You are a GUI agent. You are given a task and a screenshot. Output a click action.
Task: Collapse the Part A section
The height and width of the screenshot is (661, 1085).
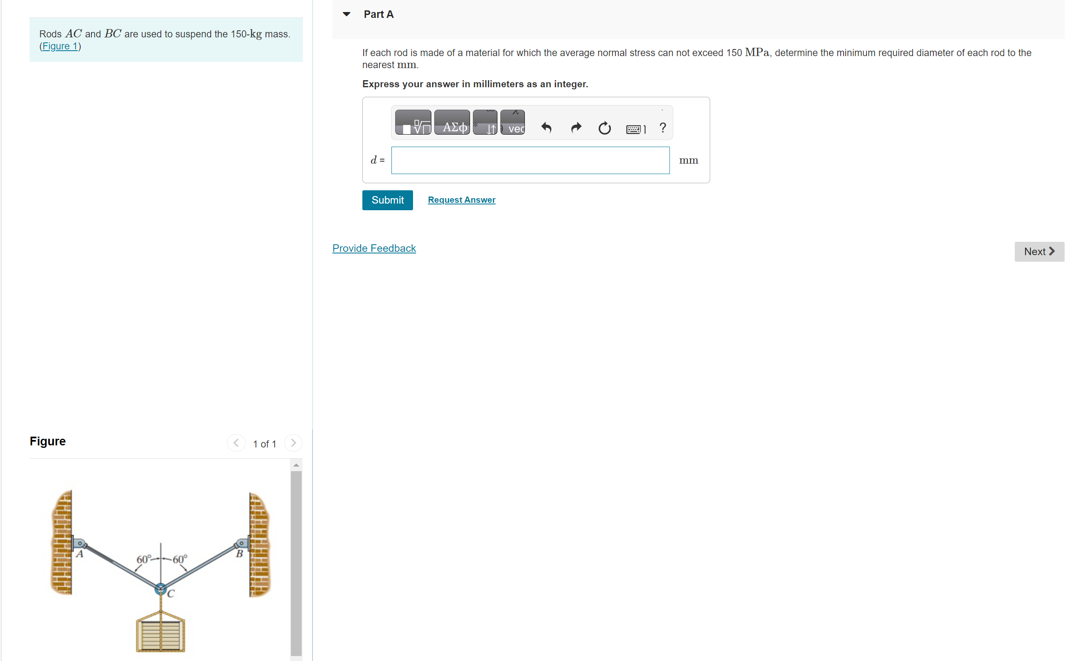coord(347,14)
